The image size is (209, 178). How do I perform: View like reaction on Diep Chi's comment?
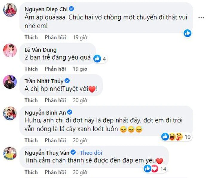[188, 33]
